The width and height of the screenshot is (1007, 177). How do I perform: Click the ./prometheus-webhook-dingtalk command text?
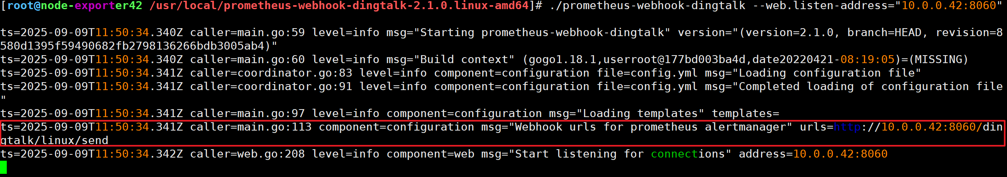coord(647,6)
